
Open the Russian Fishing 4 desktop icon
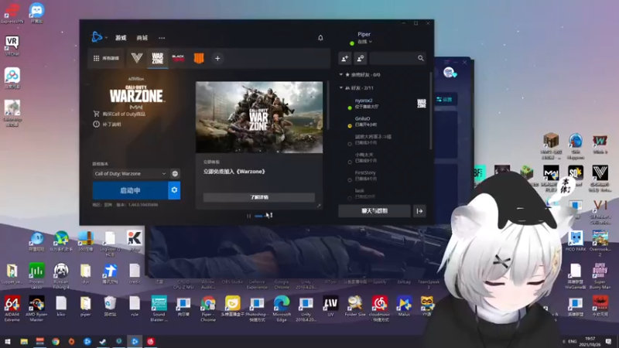click(x=61, y=276)
